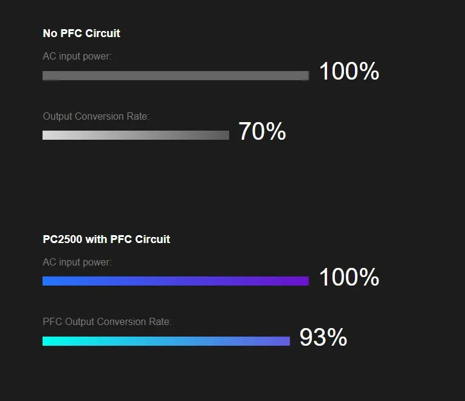465x401 pixels.
Task: Click the gray Output Conversion Rate bar
Action: point(136,135)
